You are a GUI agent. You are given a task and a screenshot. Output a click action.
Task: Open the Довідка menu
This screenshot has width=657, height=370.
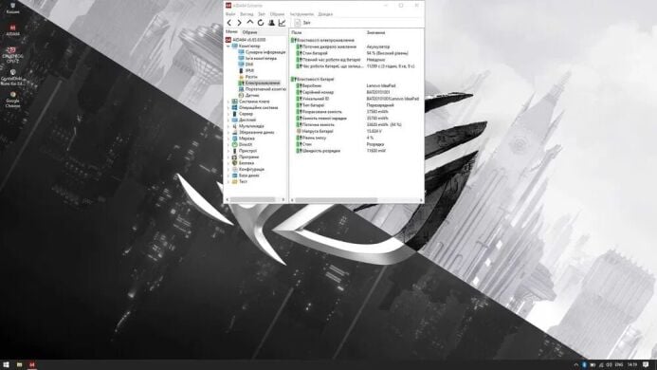[325, 14]
